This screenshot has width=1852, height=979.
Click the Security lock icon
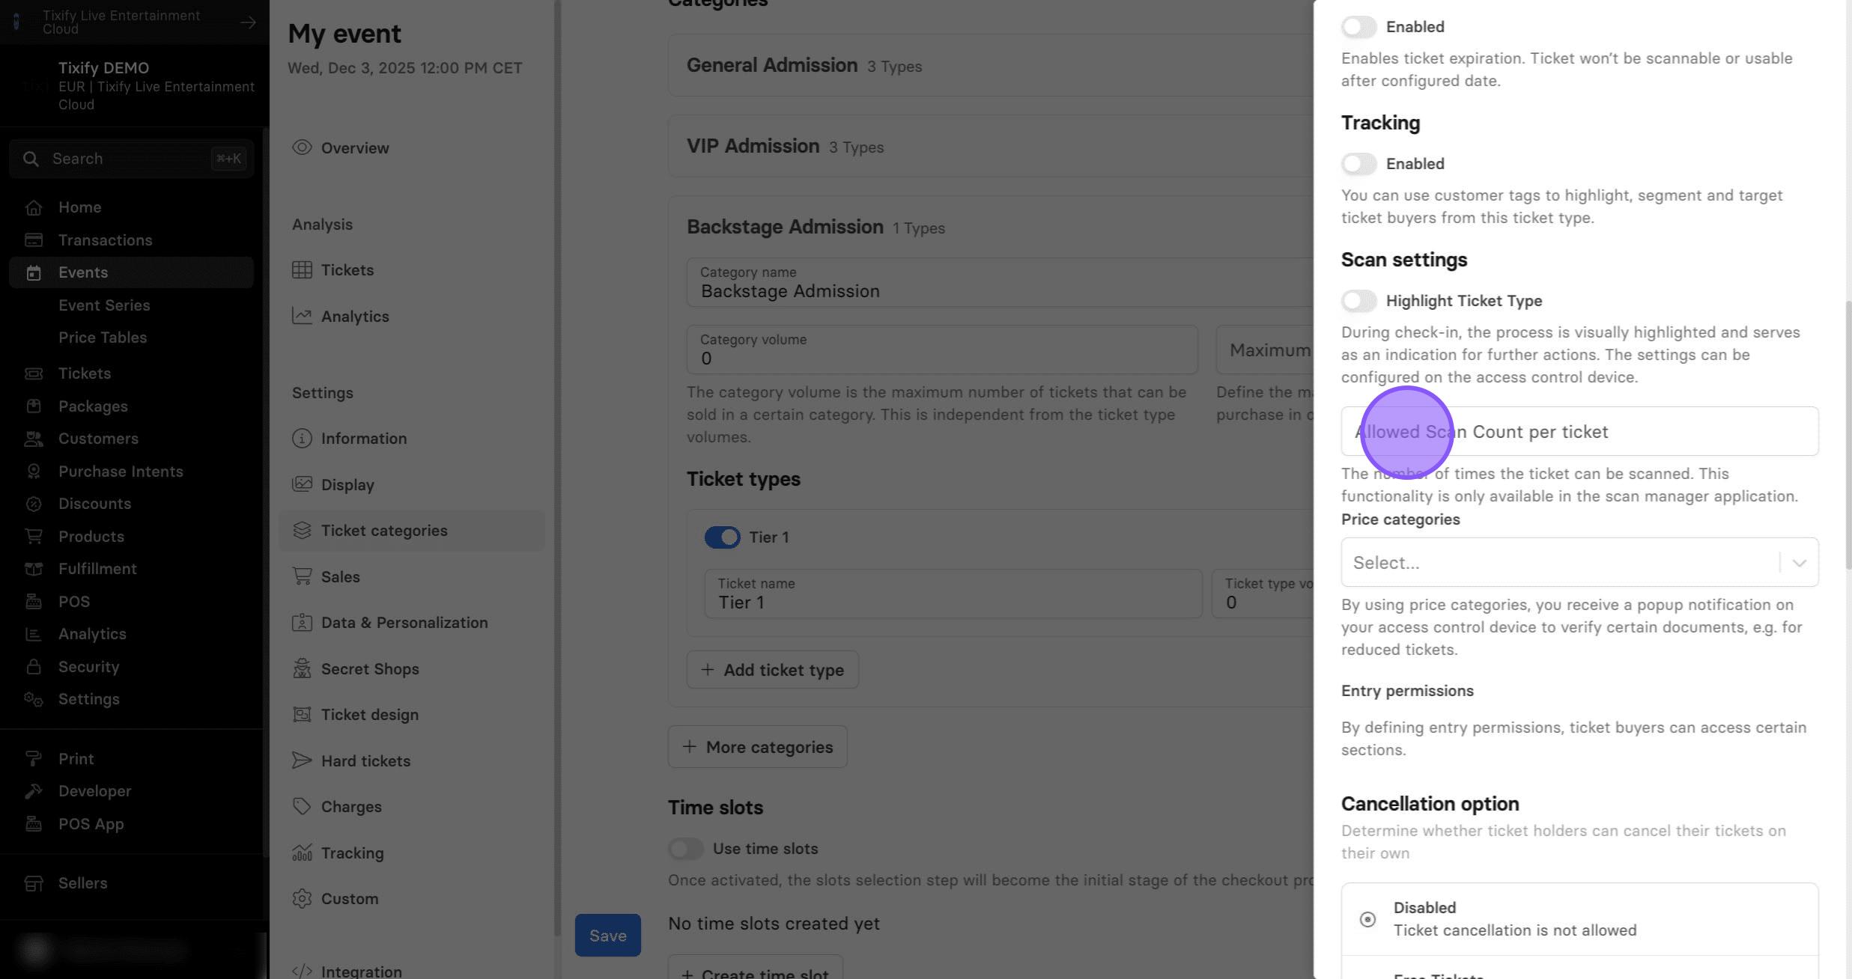33,667
